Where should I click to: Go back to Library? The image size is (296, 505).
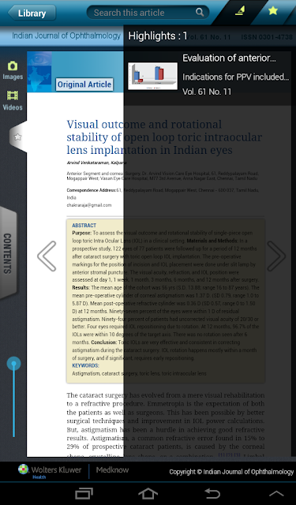pyautogui.click(x=32, y=13)
